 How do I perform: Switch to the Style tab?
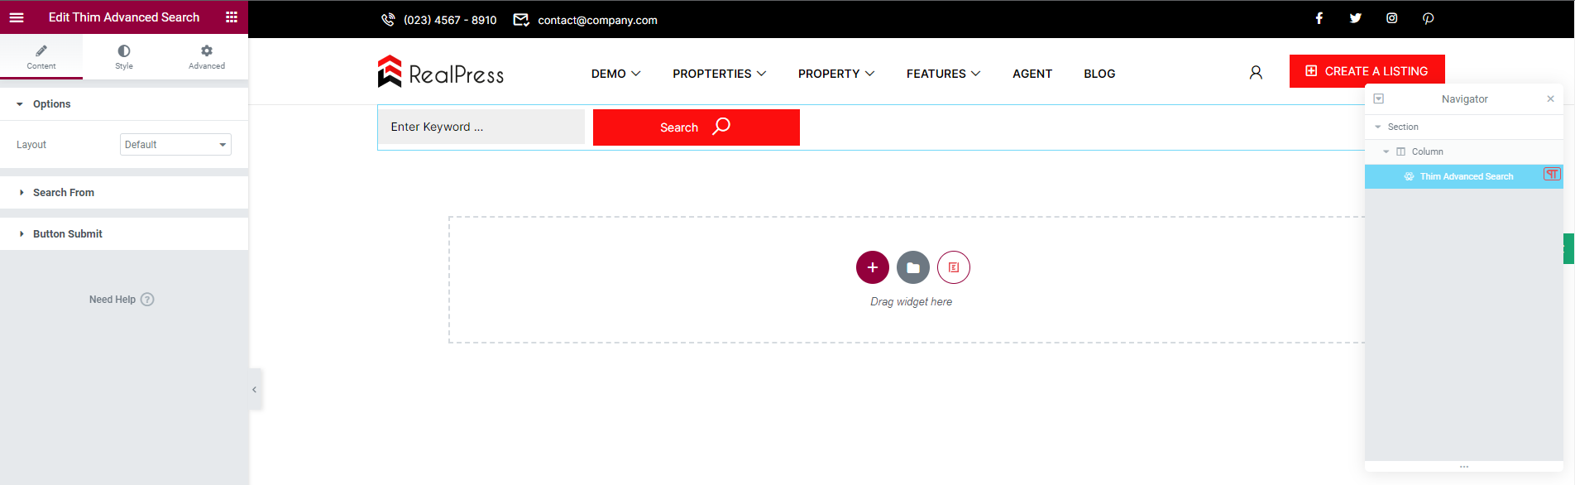coord(124,57)
